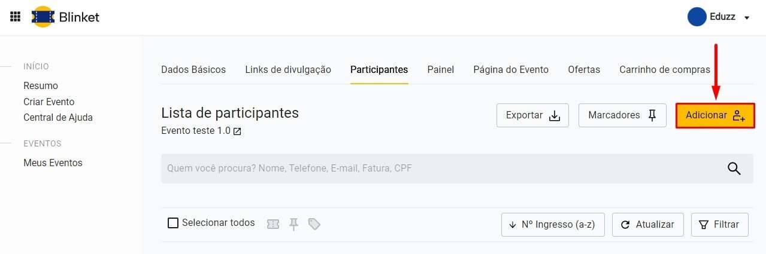766x254 pixels.
Task: Click the search magnifier icon
Action: 734,169
